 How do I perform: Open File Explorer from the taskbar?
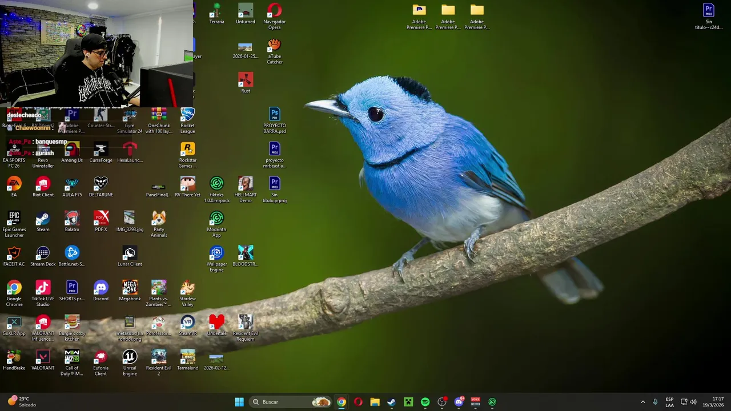pos(375,402)
